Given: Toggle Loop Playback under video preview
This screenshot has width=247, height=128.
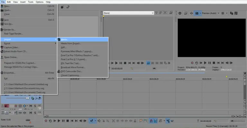Looking at the screenshot, I should (x=197, y=63).
